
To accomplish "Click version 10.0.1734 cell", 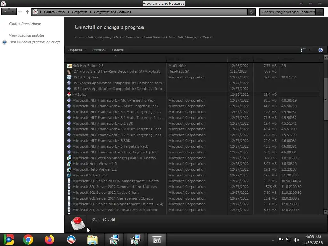I will pos(289,77).
